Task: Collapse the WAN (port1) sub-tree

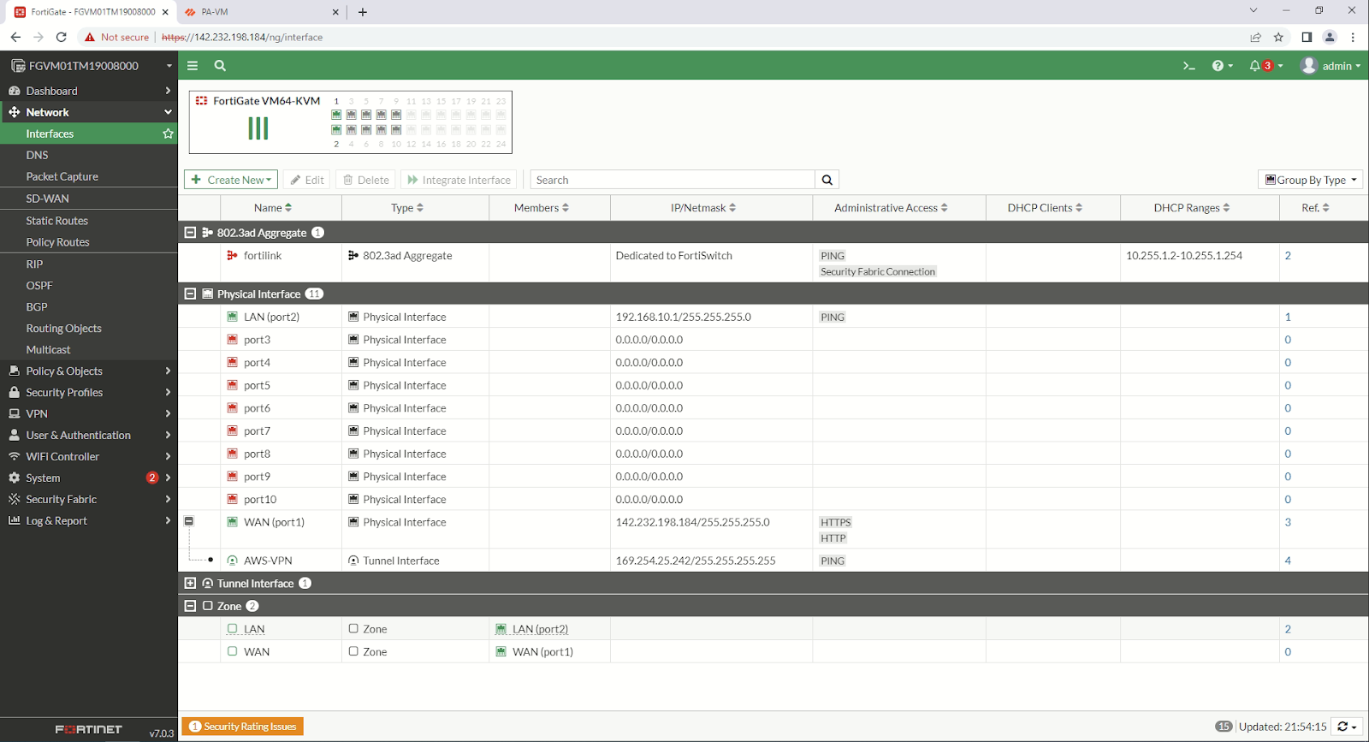Action: (x=189, y=521)
